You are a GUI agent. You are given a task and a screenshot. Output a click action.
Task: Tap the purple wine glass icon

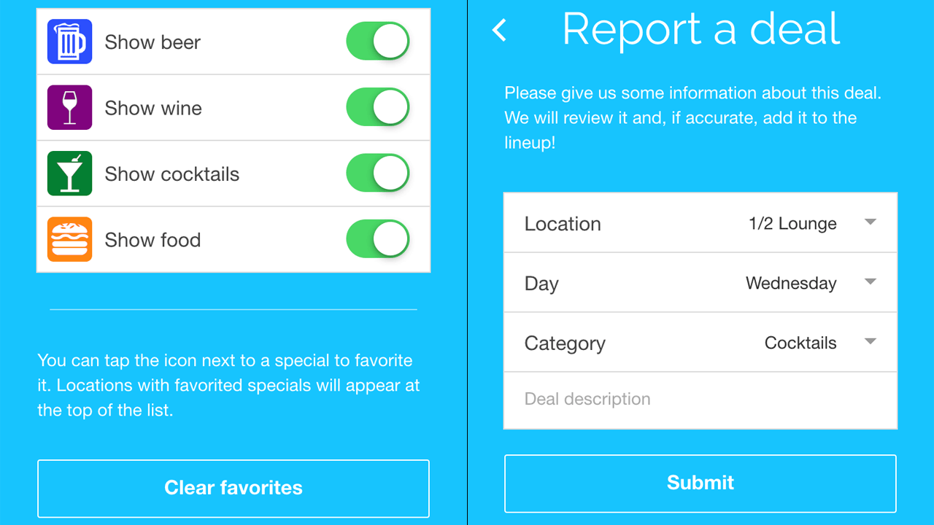[69, 108]
